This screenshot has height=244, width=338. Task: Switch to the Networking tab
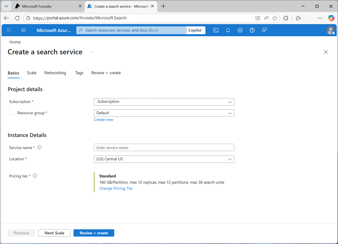coord(55,73)
